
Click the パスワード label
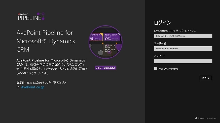click(160, 56)
